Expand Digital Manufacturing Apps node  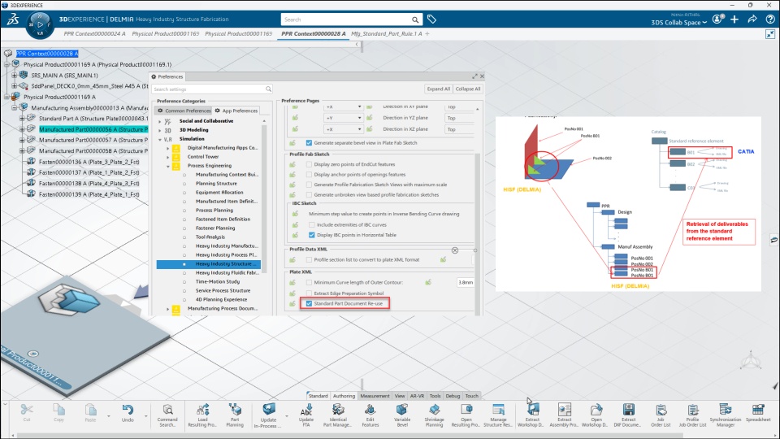[167, 148]
